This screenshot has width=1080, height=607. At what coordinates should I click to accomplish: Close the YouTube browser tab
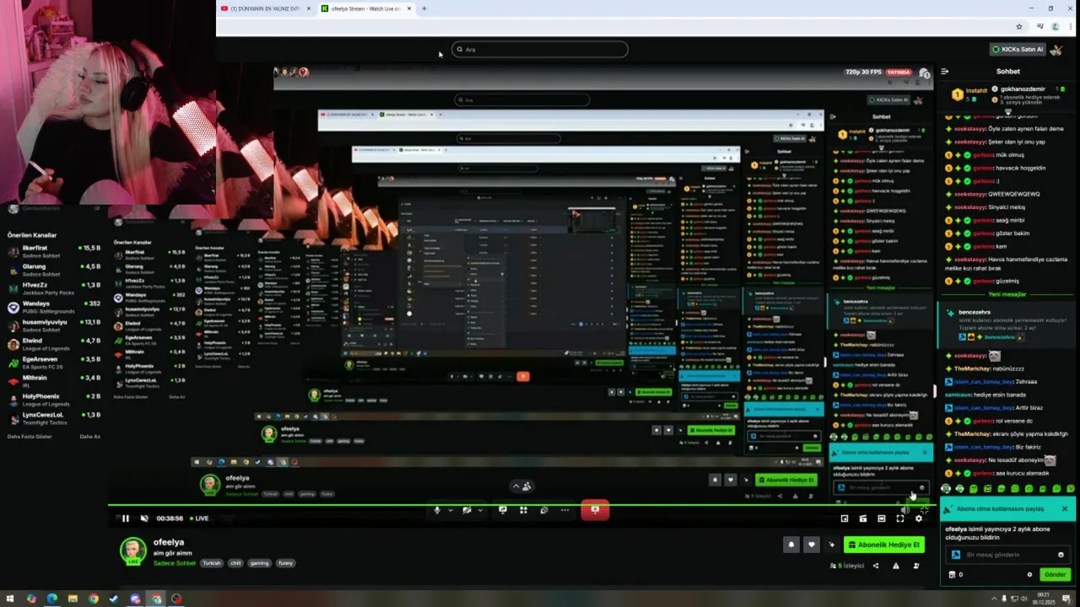308,8
